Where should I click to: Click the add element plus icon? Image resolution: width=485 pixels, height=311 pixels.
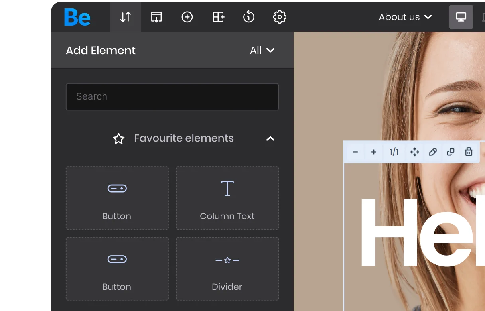pyautogui.click(x=187, y=17)
